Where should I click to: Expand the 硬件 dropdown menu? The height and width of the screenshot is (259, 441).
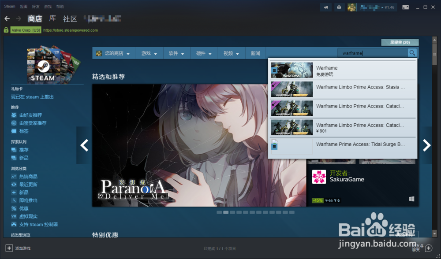(204, 53)
